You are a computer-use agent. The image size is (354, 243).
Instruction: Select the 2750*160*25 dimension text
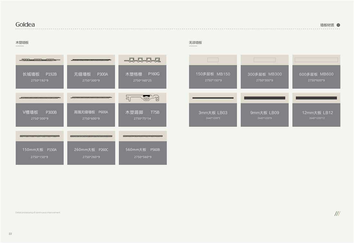(142, 80)
